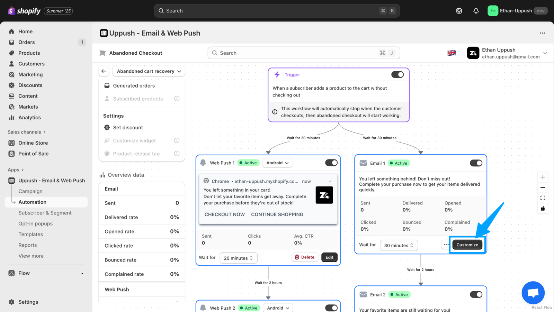Screen dimensions: 554x312
Task: Turn off the Web Push 1 toggle
Action: click(331, 163)
